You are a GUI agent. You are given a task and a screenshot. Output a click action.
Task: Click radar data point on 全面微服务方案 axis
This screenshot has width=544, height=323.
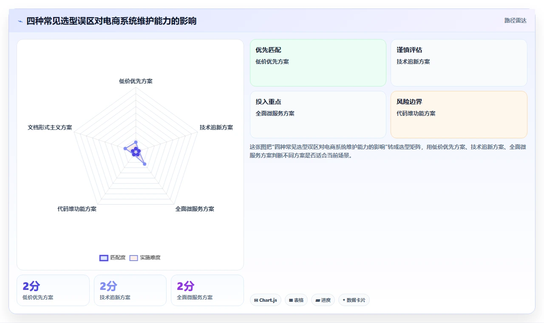pos(144,164)
